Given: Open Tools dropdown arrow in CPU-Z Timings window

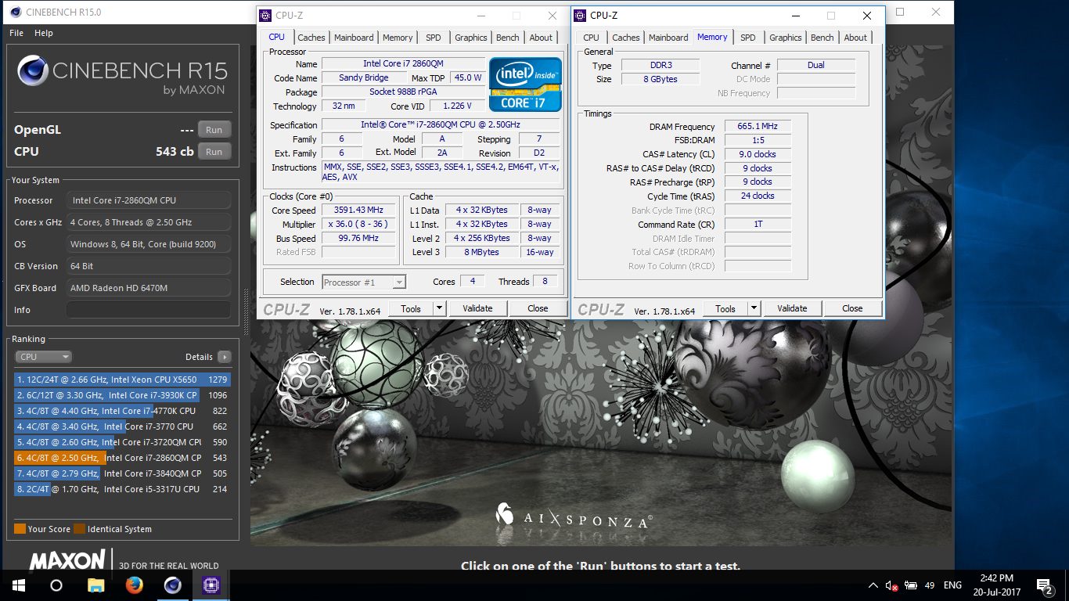Looking at the screenshot, I should click(754, 308).
